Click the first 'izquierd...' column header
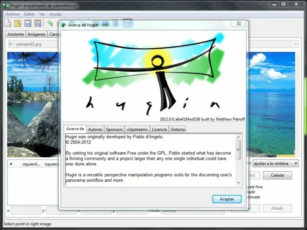The width and height of the screenshot is (307, 230). coord(31,164)
